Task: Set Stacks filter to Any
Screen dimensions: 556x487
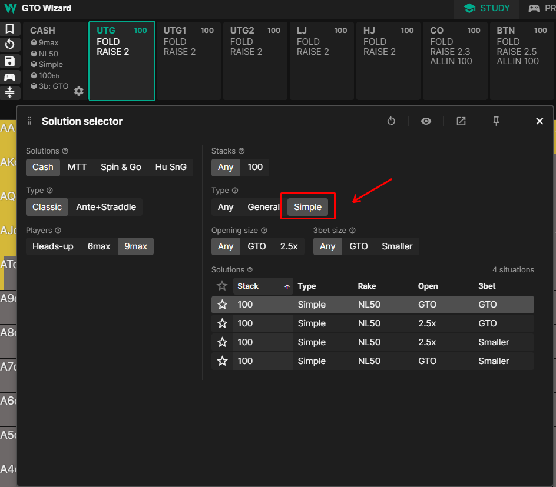Action: [x=226, y=167]
